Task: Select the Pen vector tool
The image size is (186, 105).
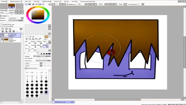Action: pos(28,43)
